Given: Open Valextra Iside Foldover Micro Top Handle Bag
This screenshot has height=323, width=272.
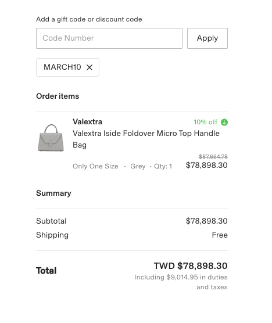Looking at the screenshot, I should point(146,139).
